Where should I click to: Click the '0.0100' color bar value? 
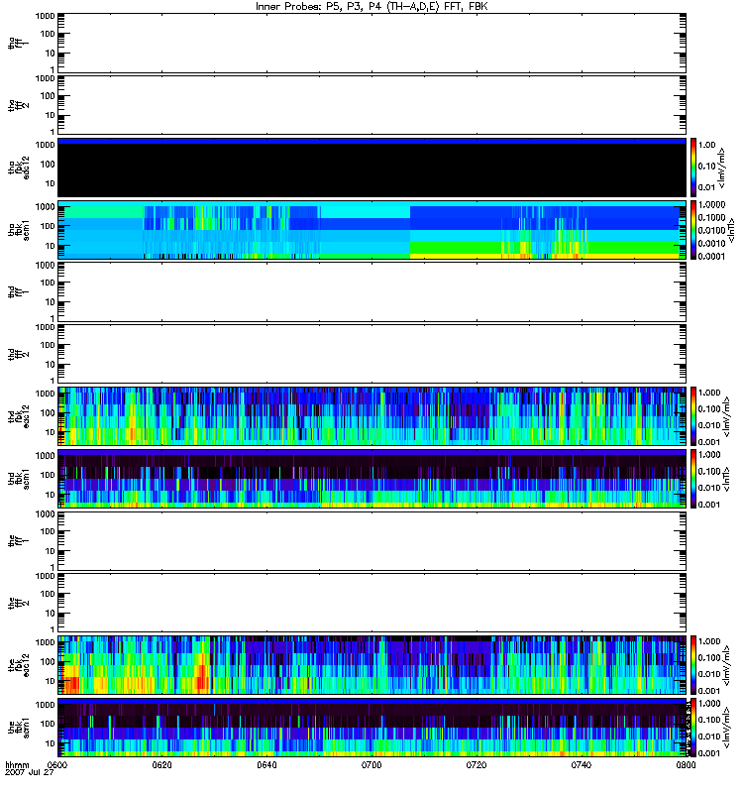(711, 231)
